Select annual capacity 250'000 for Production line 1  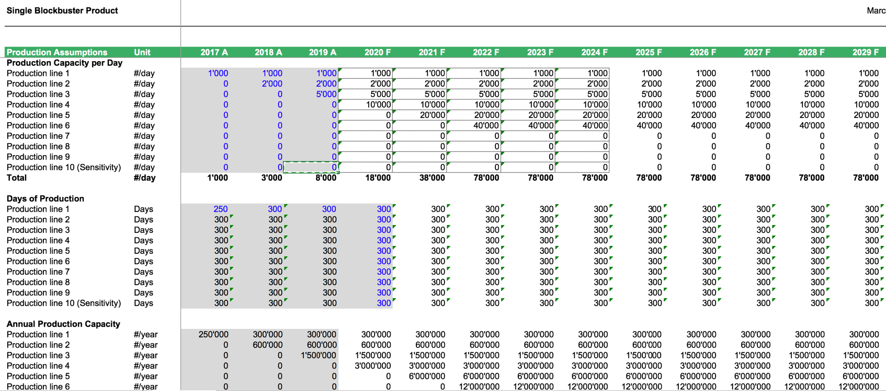click(x=213, y=334)
